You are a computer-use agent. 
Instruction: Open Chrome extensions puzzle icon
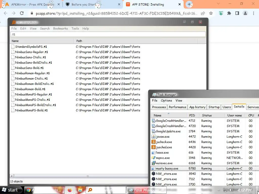(229, 13)
